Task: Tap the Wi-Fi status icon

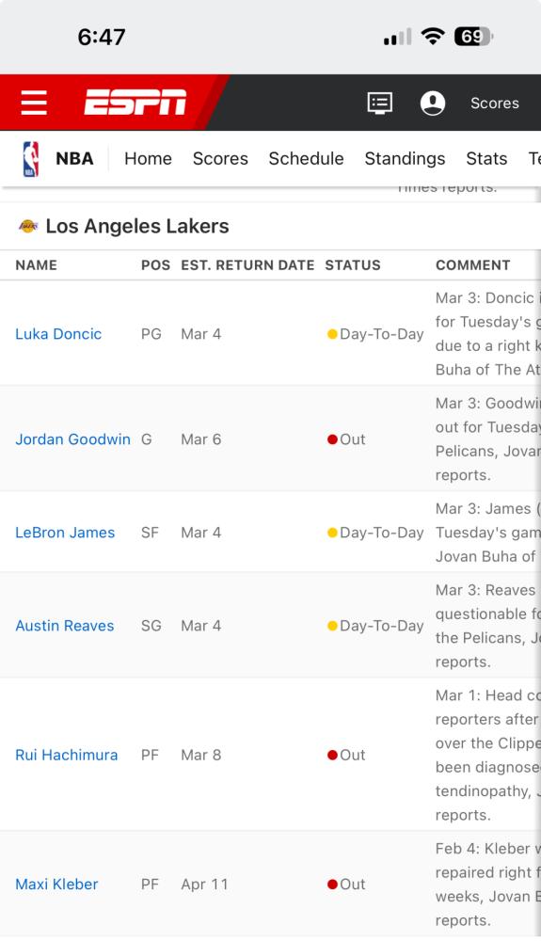Action: coord(432,37)
